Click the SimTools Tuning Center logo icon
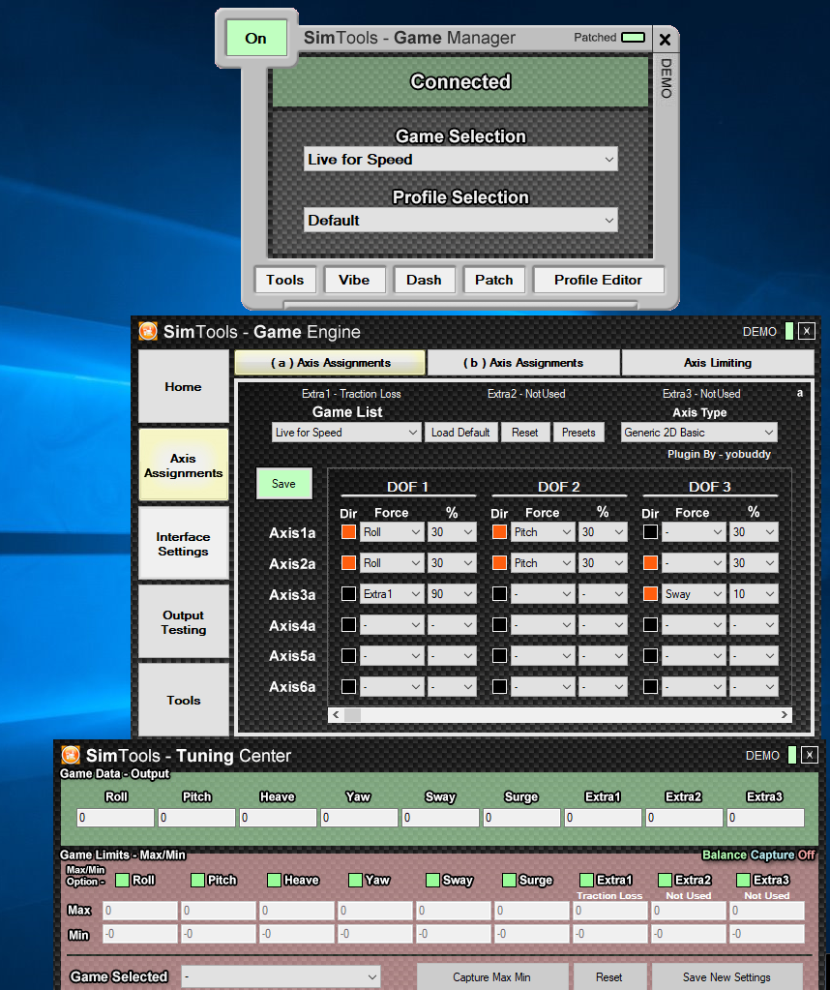 tap(71, 755)
